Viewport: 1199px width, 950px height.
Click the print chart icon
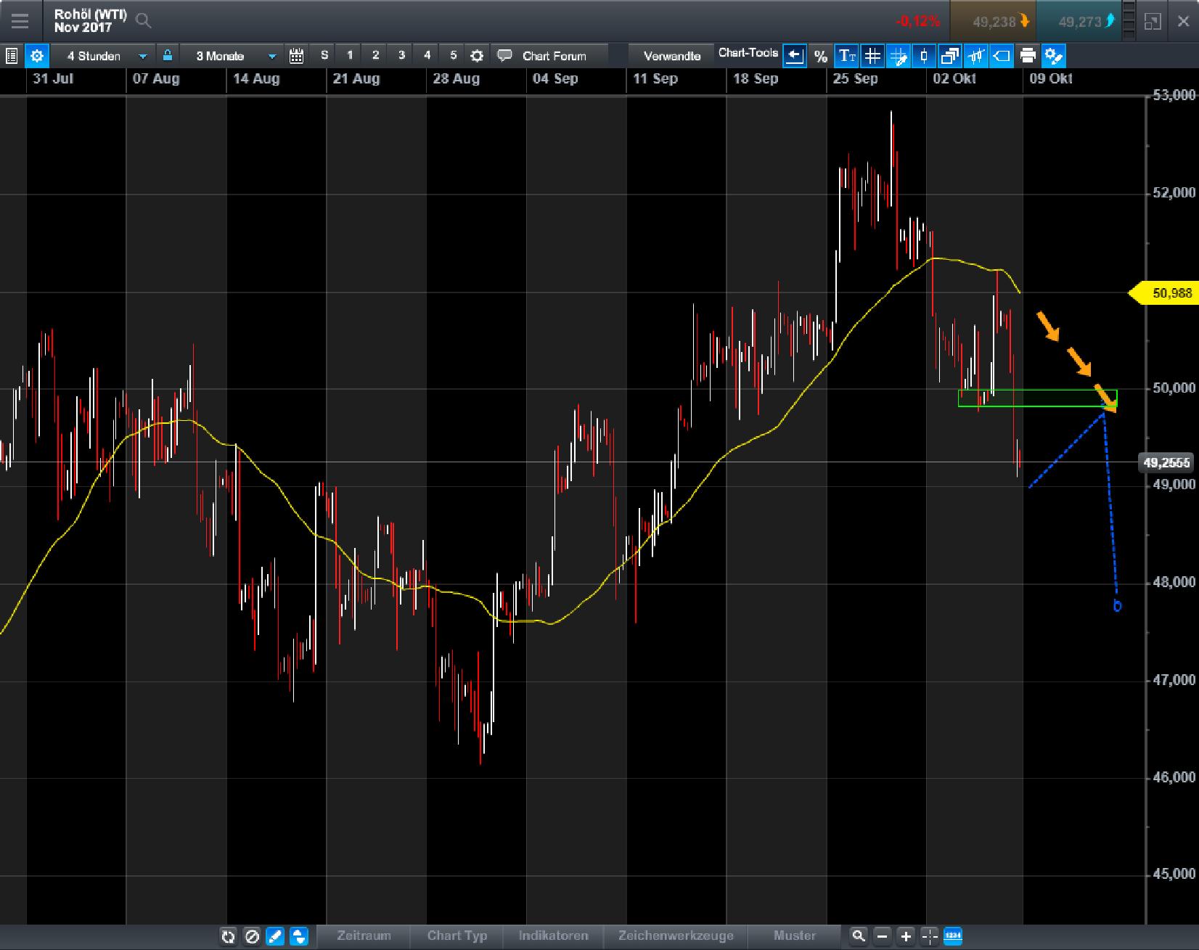[x=1028, y=55]
